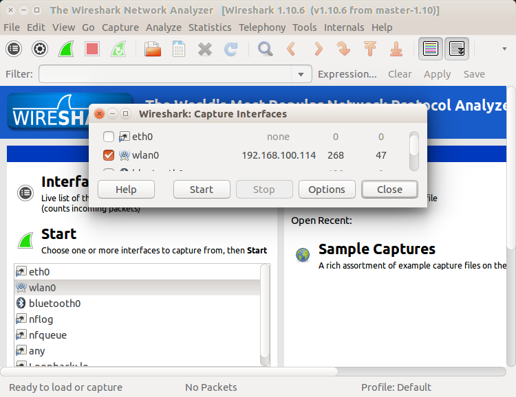Click the wlan0 wireless icon in Capture Interfaces
This screenshot has width=516, height=397.
pos(124,155)
